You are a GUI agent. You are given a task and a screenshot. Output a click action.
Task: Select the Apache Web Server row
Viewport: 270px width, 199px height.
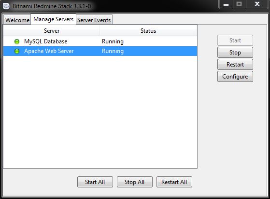(100, 51)
